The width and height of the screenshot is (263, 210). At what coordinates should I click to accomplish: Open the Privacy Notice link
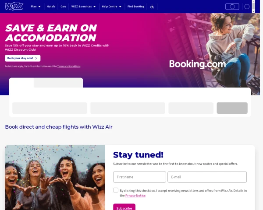[135, 196]
